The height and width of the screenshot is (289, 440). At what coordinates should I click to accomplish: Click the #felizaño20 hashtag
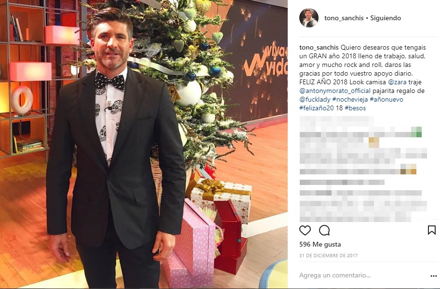coord(317,108)
